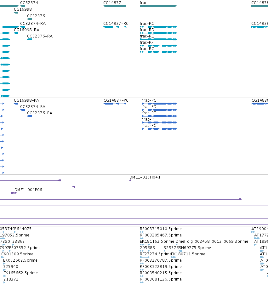Click EST RP003322819.5prime
Image resolution: width=268 pixels, height=284 pixels.
[142, 270]
